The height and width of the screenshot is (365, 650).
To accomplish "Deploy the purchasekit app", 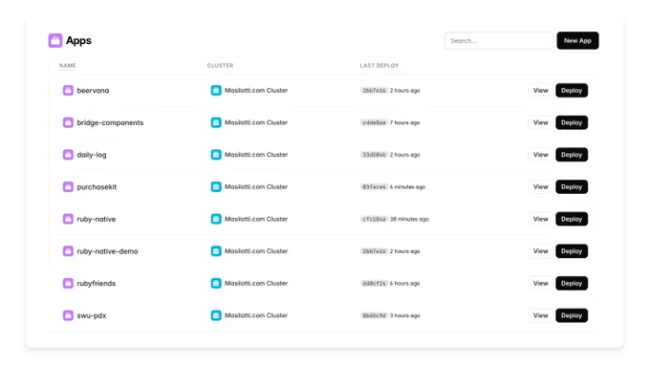I will point(572,187).
